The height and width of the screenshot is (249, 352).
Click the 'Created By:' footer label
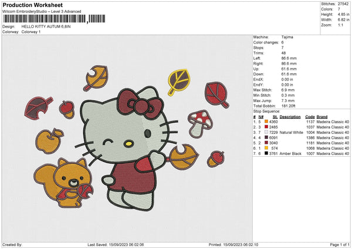(12, 244)
